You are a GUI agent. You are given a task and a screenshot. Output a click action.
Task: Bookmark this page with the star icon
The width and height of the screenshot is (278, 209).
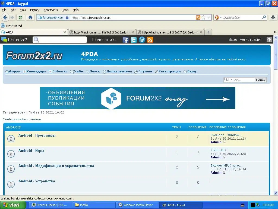(x=203, y=17)
